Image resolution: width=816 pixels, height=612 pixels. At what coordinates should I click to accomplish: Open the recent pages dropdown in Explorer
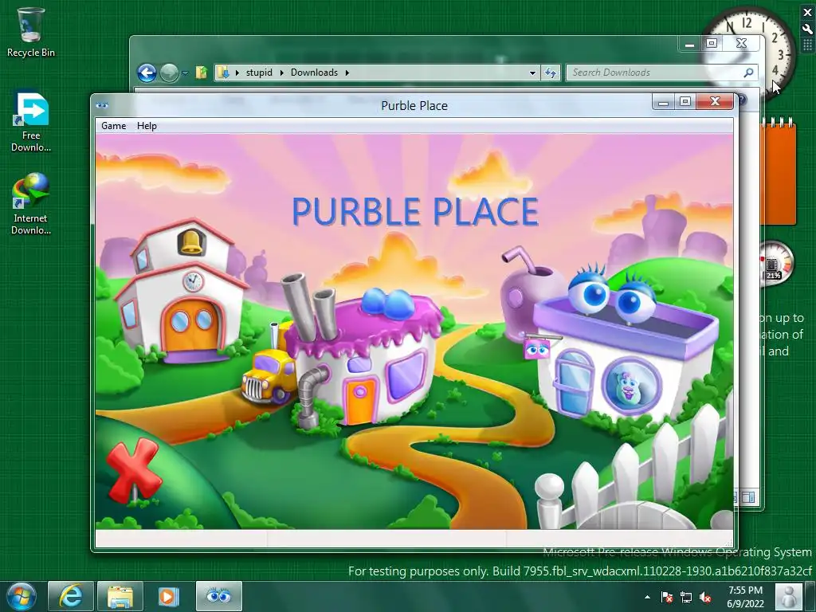pos(185,73)
